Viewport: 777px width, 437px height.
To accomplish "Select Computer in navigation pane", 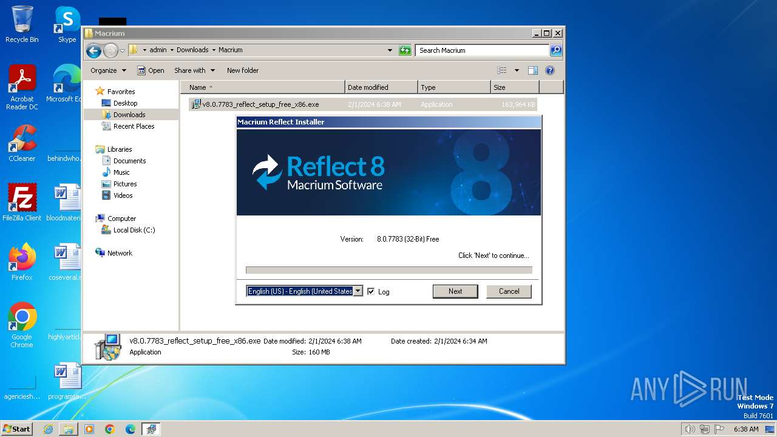I will pyautogui.click(x=121, y=218).
